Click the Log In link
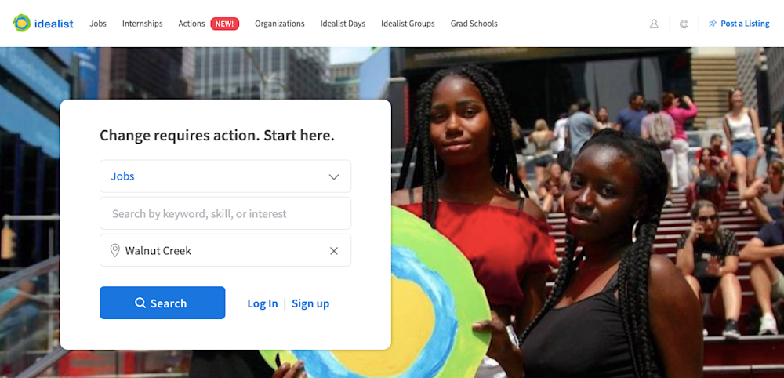The image size is (784, 378). click(263, 303)
